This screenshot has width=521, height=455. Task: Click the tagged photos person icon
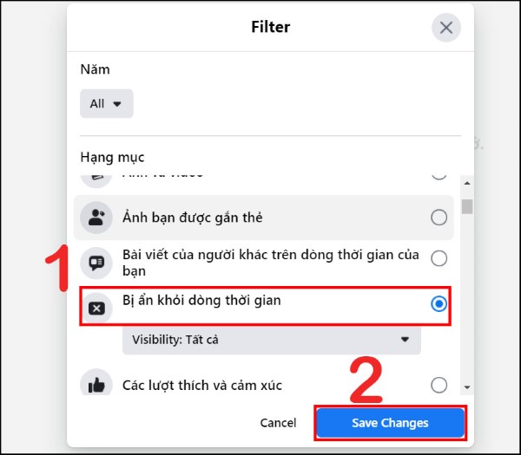coord(96,218)
